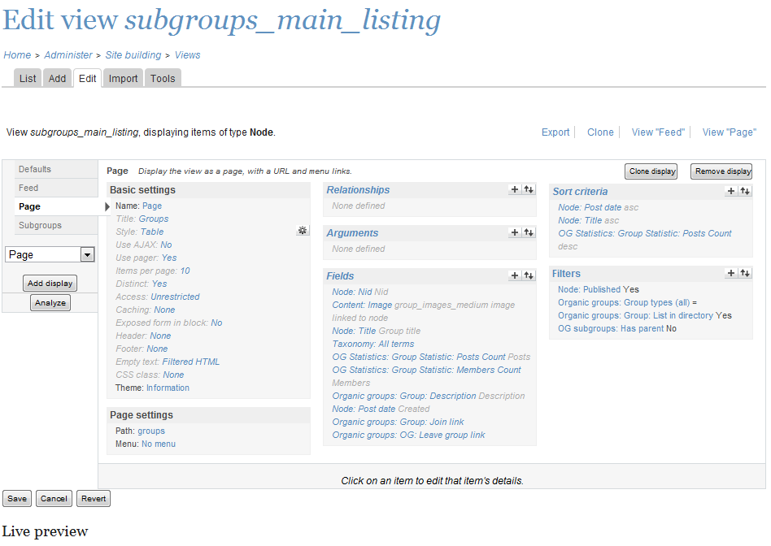771x546 pixels.
Task: Rearrange Relationships with arrows icon
Action: click(x=529, y=189)
